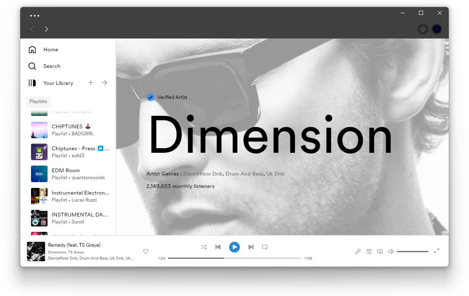Open connect to a device

click(380, 251)
